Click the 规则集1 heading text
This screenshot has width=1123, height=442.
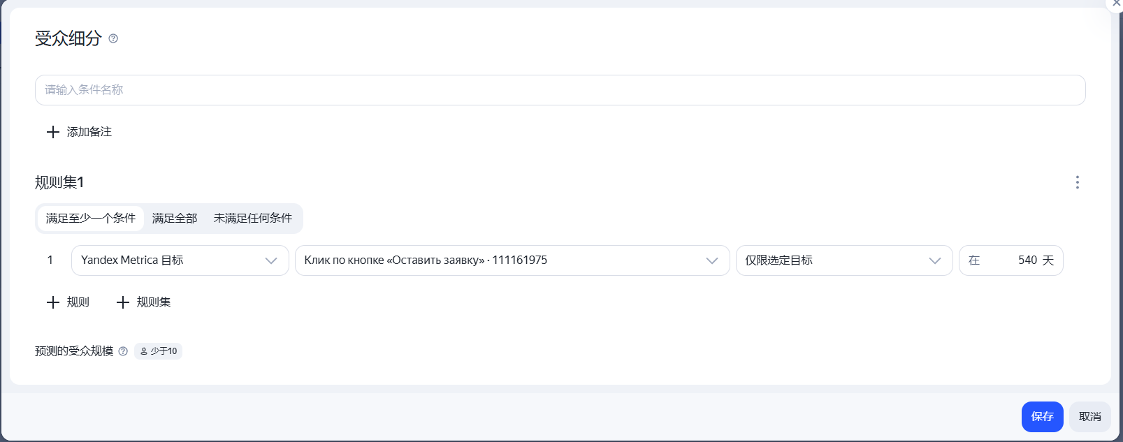click(x=59, y=182)
